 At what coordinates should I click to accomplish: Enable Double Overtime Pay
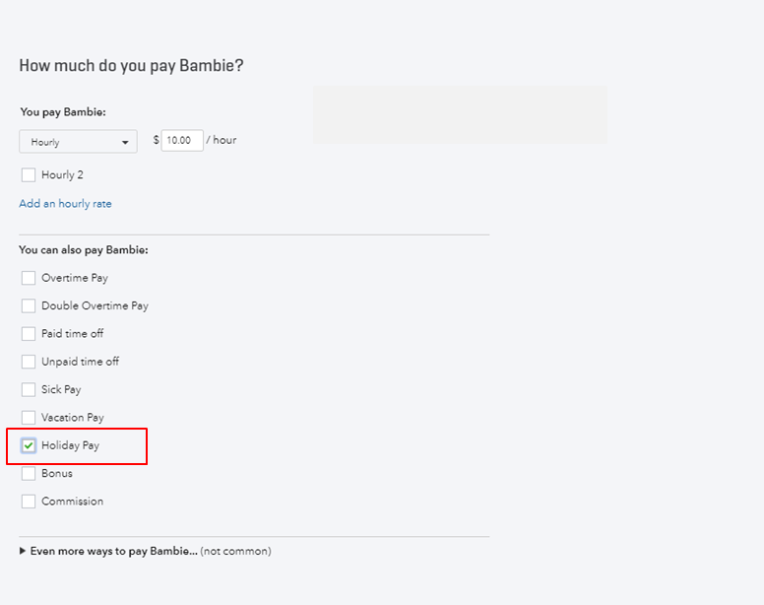[29, 305]
